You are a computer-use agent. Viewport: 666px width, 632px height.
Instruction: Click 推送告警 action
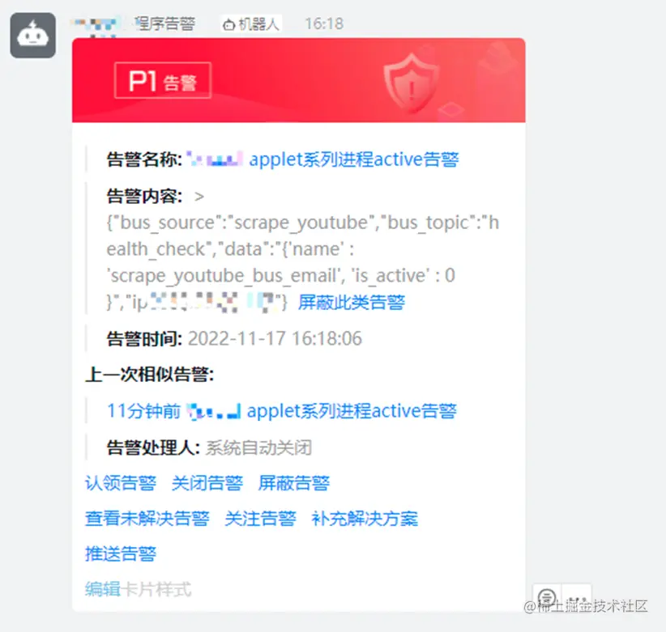pyautogui.click(x=121, y=554)
